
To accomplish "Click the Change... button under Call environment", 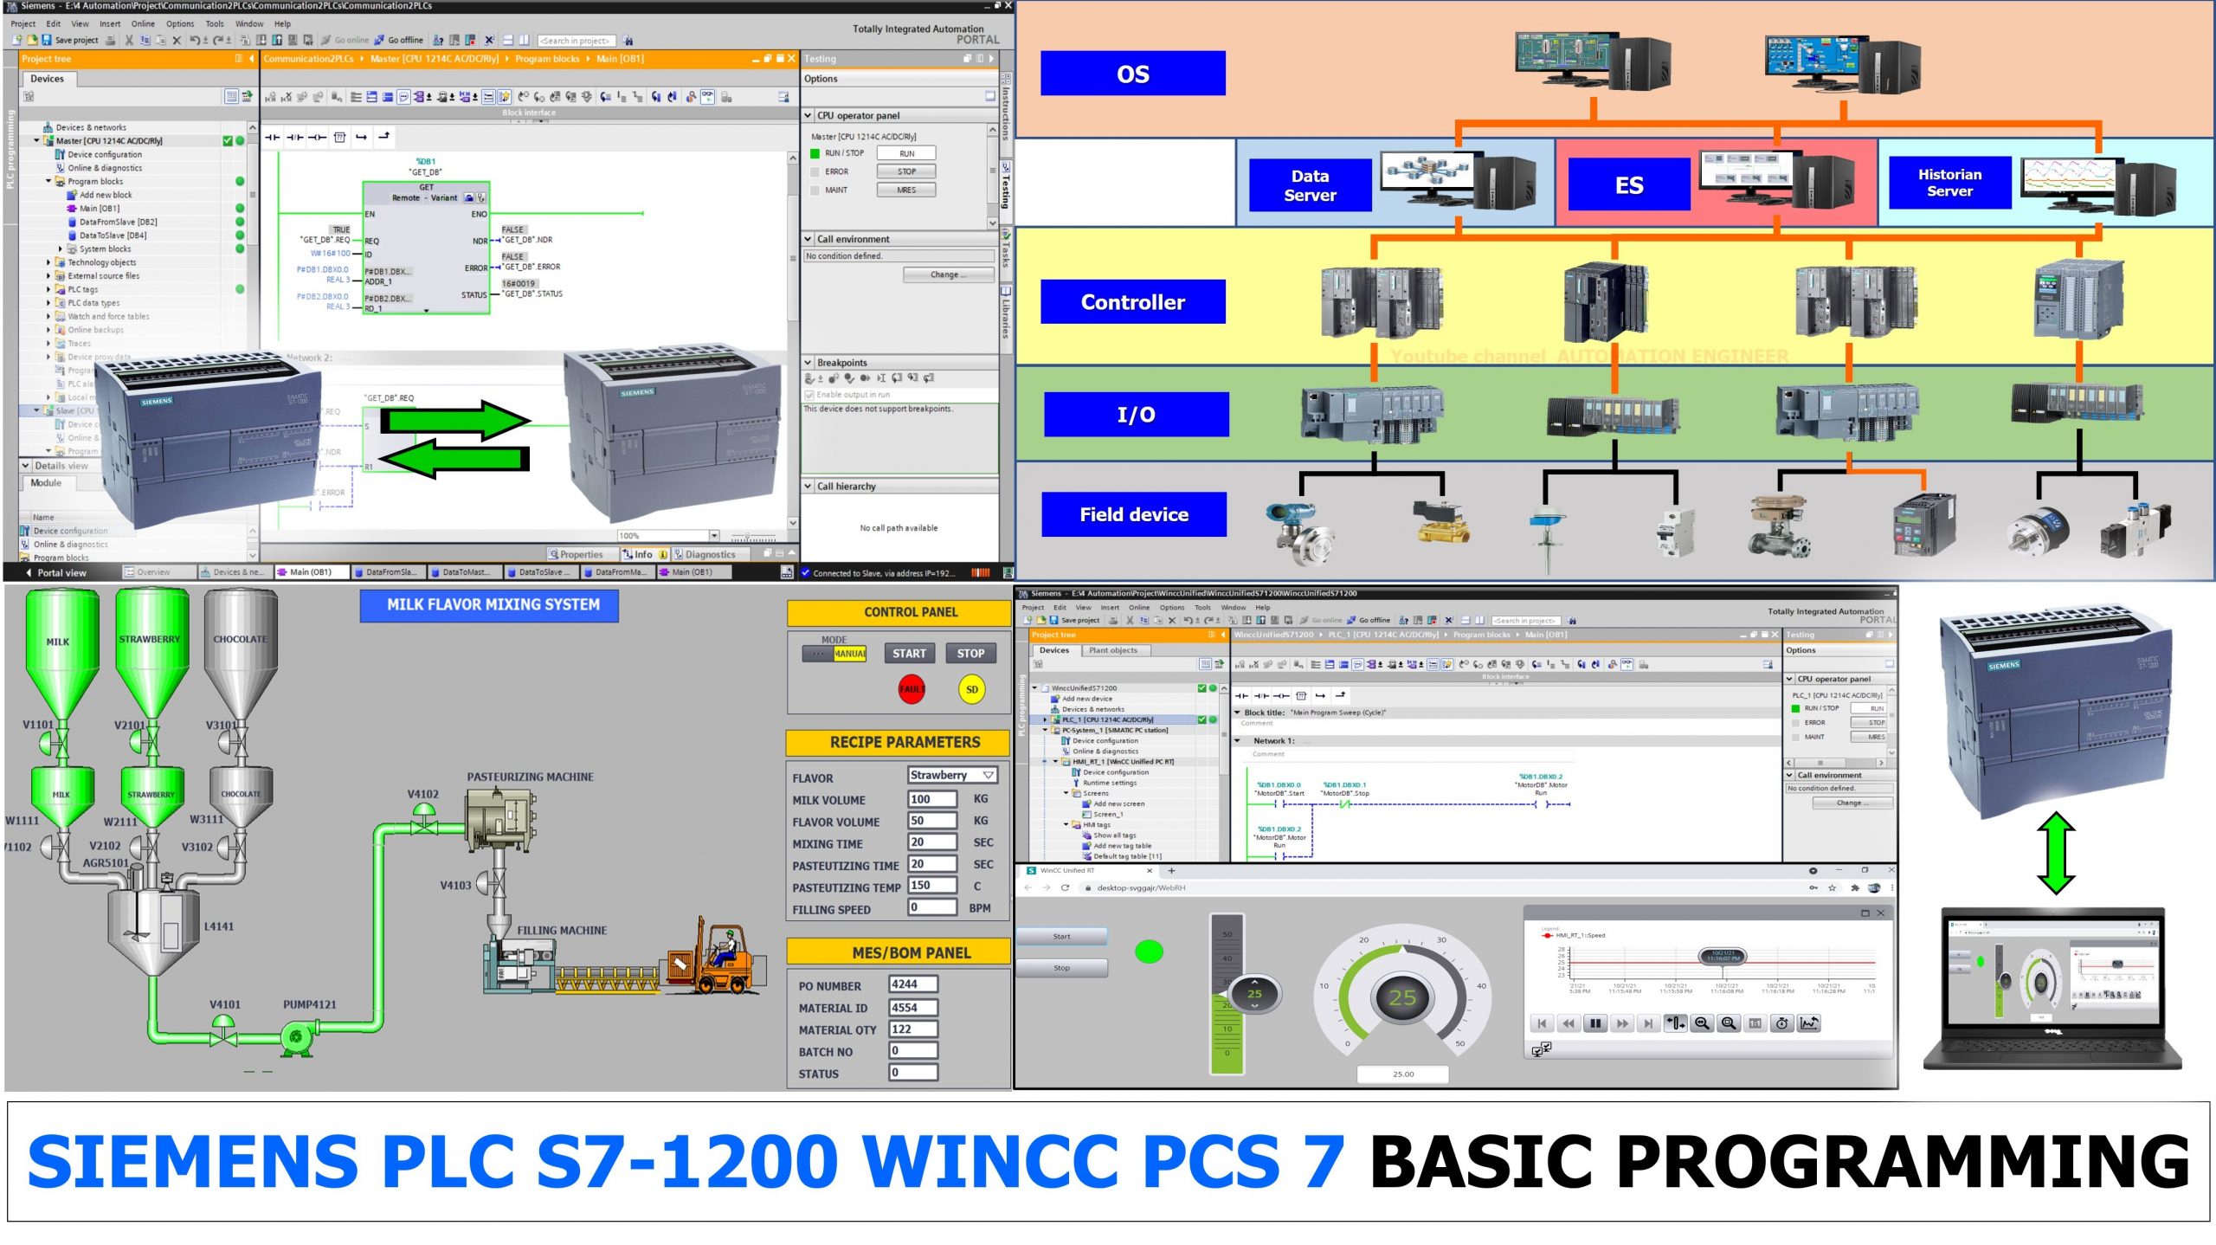I will coord(948,274).
